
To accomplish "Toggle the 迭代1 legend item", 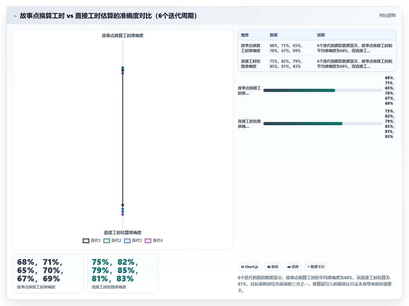I will point(92,241).
